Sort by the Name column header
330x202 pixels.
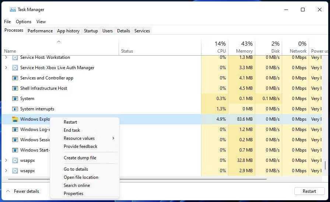60,47
